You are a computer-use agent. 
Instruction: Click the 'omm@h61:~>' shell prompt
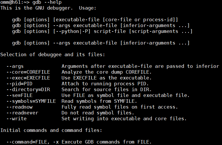point(15,2)
